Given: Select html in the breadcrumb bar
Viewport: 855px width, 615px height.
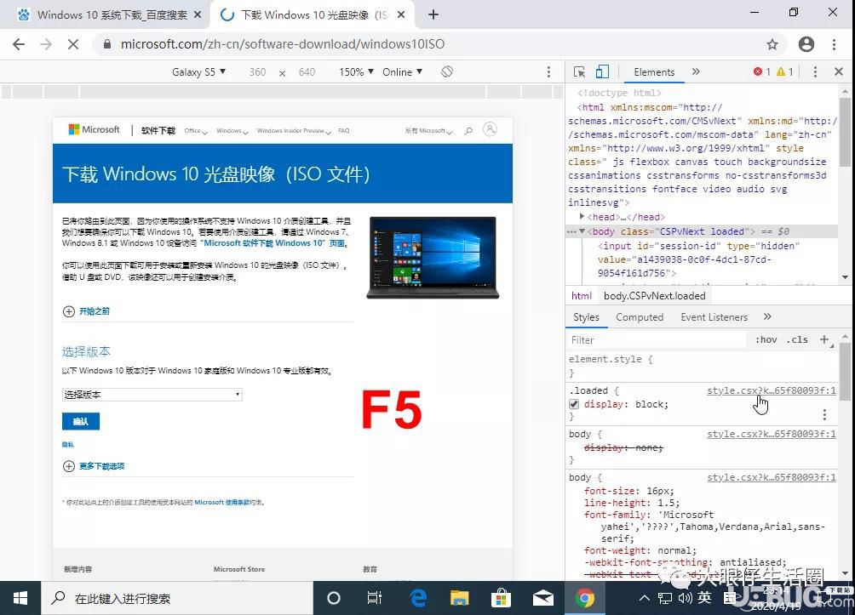Looking at the screenshot, I should [582, 296].
